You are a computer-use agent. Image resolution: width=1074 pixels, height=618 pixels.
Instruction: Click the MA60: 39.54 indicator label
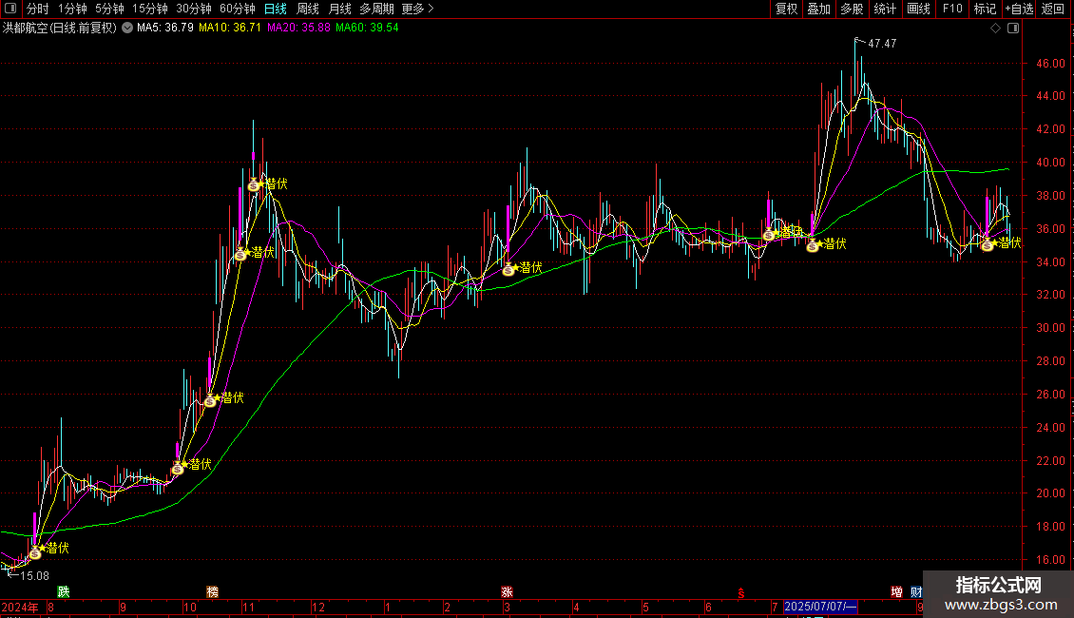pos(367,28)
